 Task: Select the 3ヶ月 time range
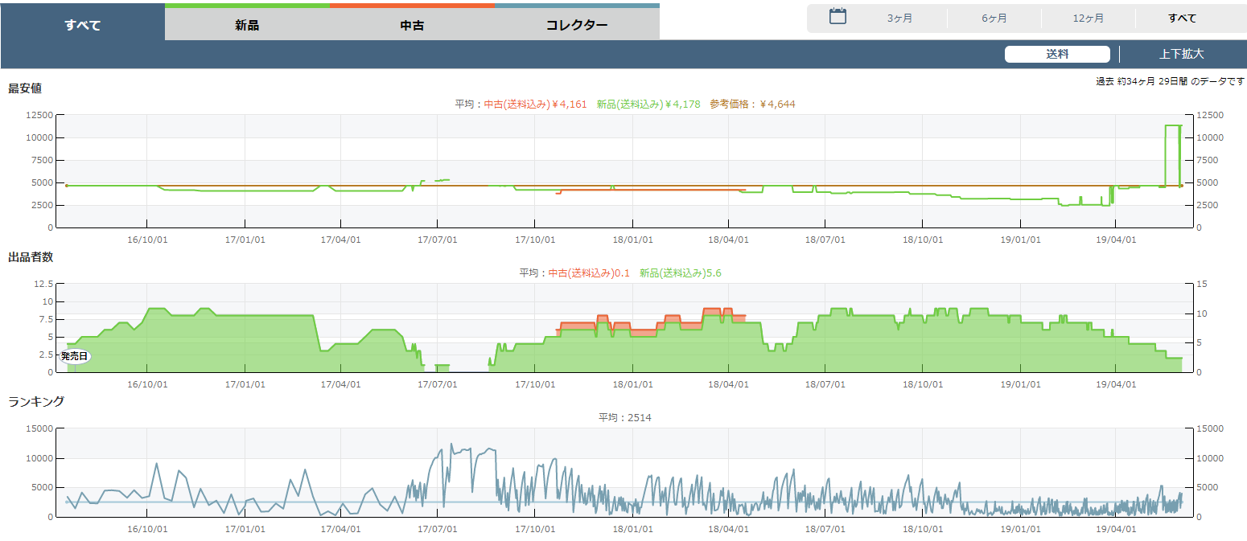pyautogui.click(x=899, y=18)
